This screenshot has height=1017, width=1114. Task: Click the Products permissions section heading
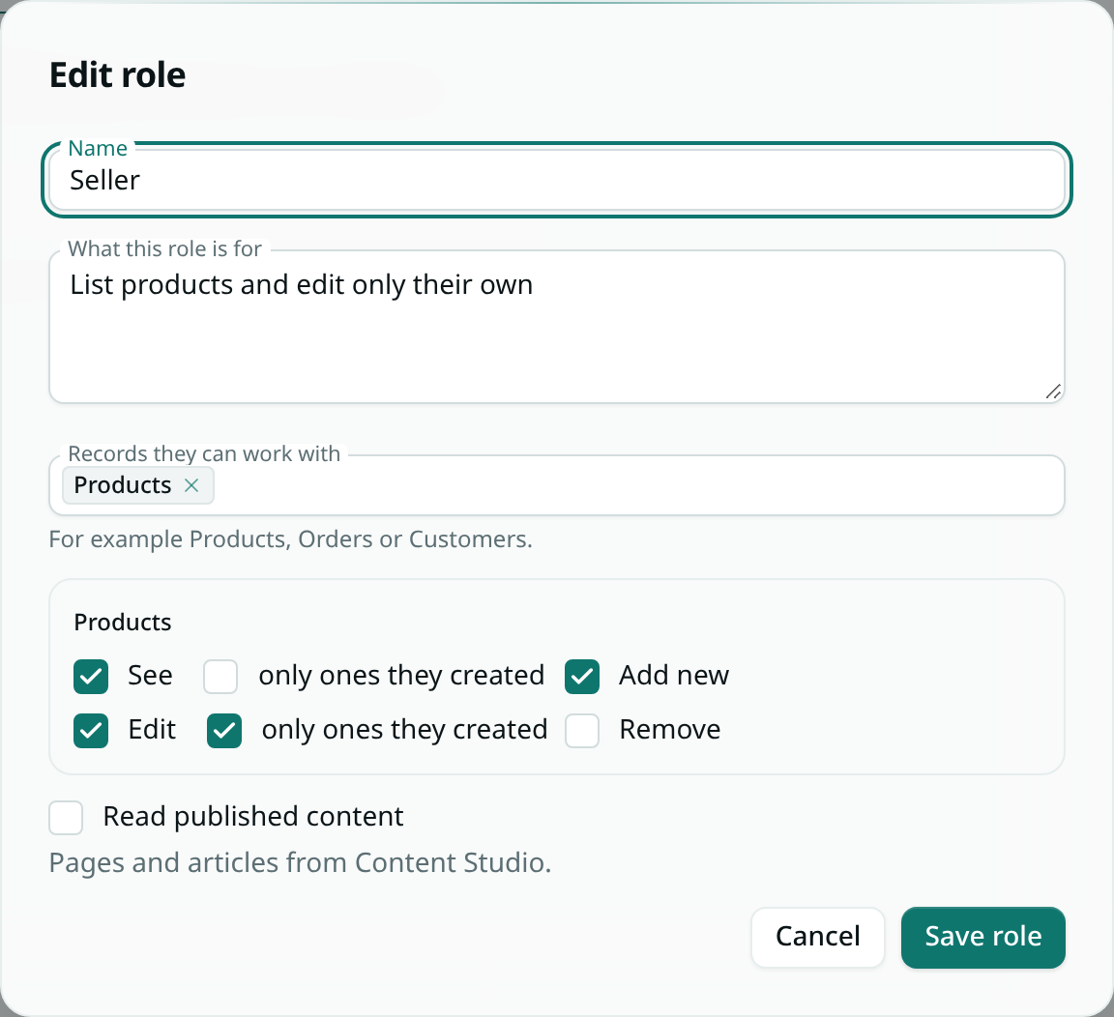click(x=123, y=623)
